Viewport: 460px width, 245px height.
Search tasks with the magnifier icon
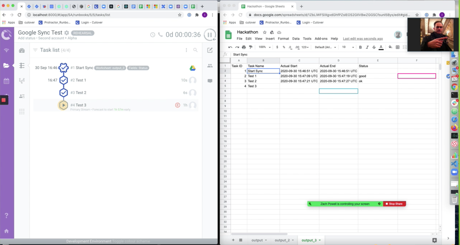(x=195, y=50)
